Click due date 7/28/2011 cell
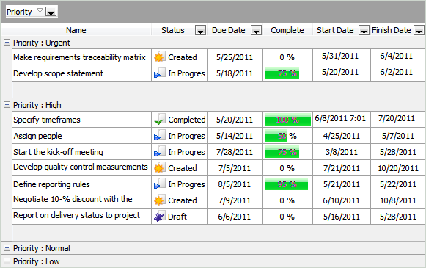426x268 pixels. 235,152
